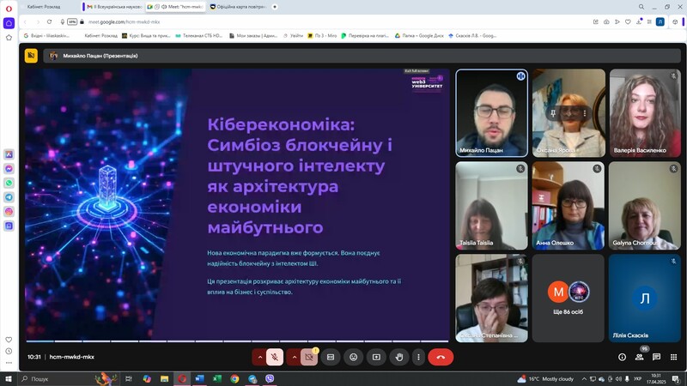687x386 pixels.
Task: Switch to Gmail Всеукраїнська наукова tab
Action: (114, 7)
